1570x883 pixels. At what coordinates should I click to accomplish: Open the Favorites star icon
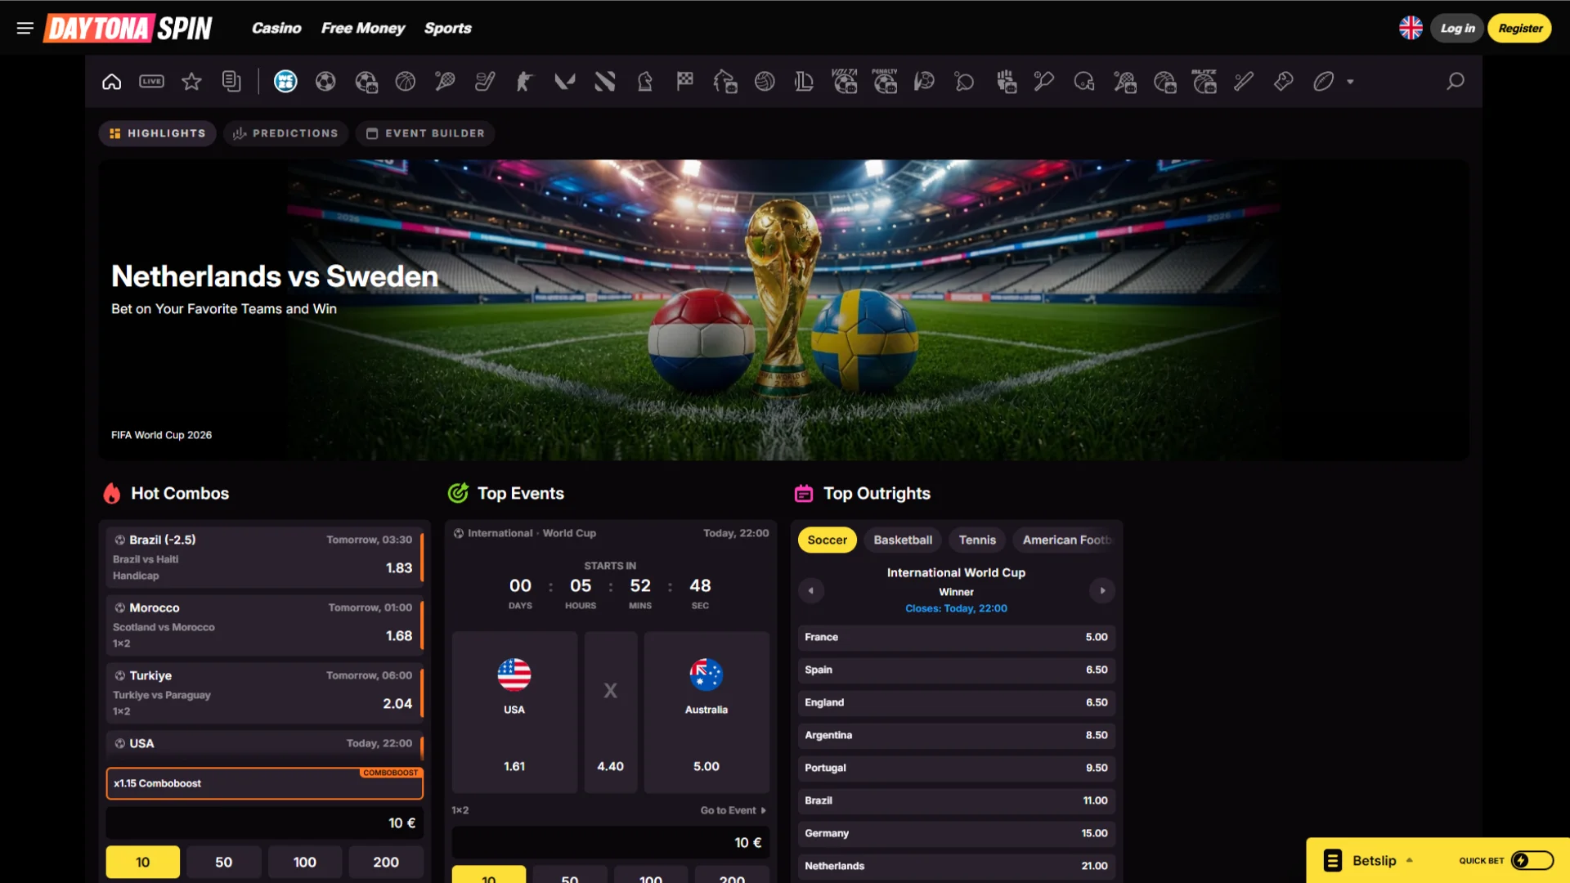pyautogui.click(x=191, y=82)
